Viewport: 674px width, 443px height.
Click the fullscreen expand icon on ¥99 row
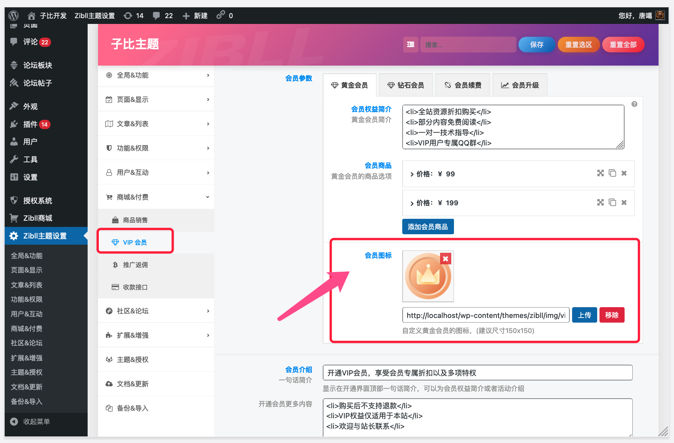point(600,173)
